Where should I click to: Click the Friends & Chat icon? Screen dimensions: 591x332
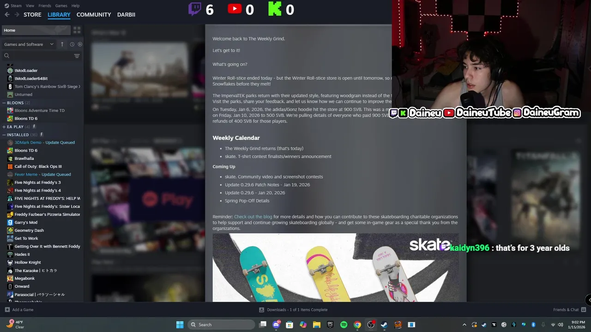click(584, 310)
